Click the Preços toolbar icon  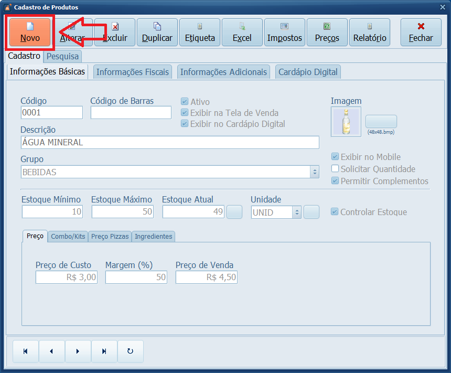tap(327, 32)
